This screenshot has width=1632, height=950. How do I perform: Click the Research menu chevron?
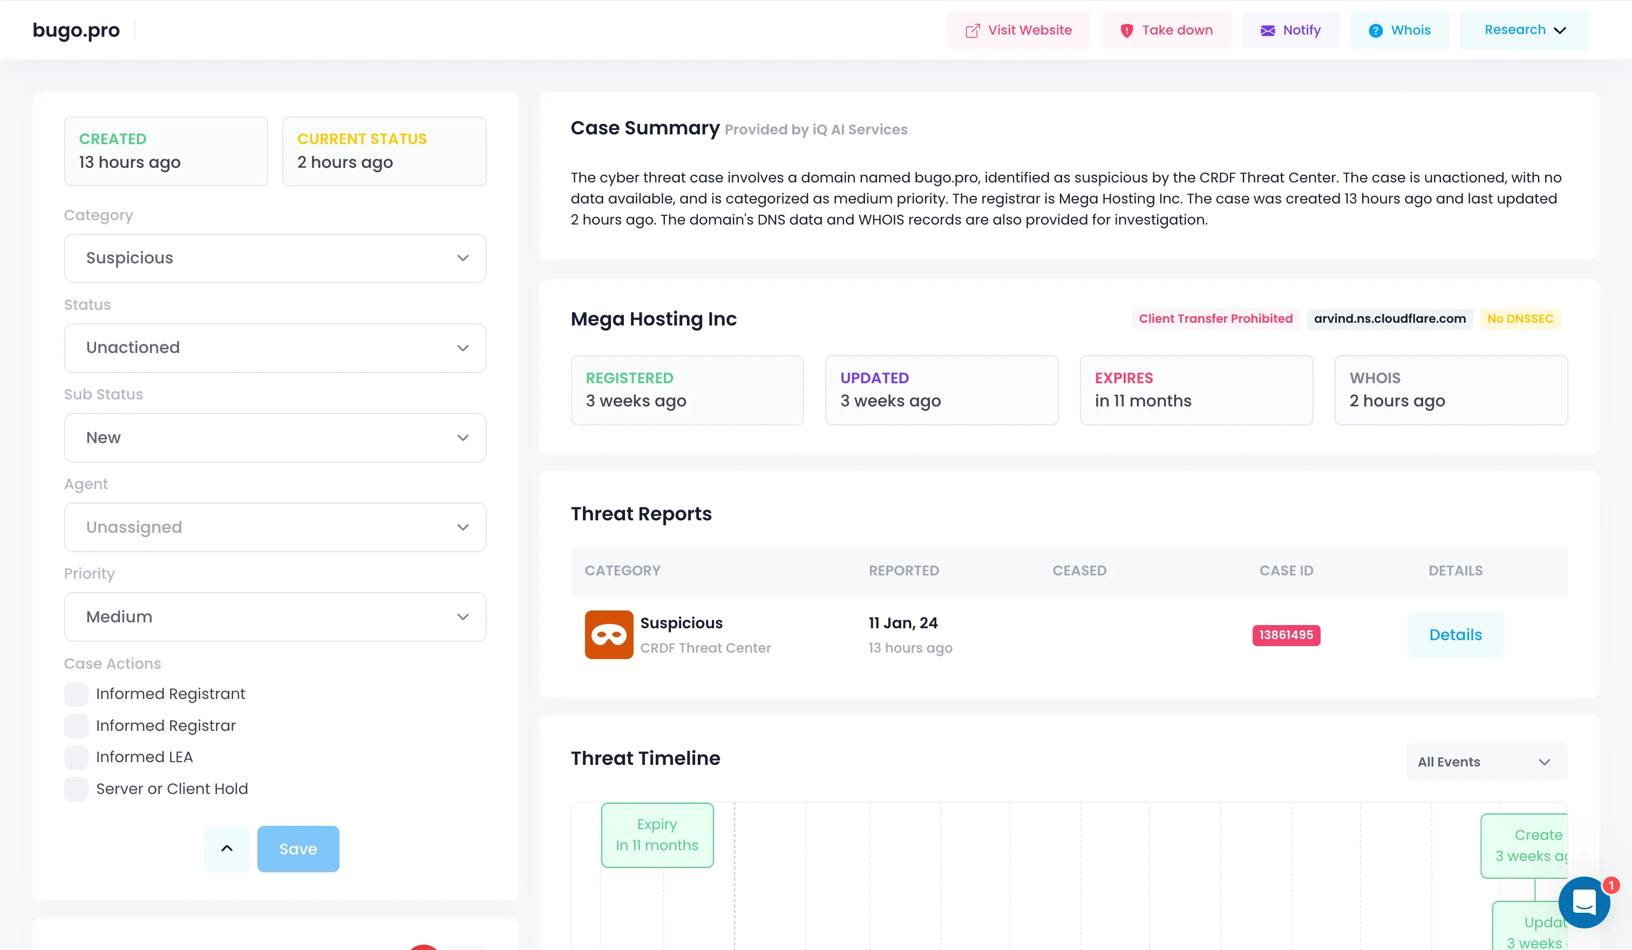[1560, 30]
